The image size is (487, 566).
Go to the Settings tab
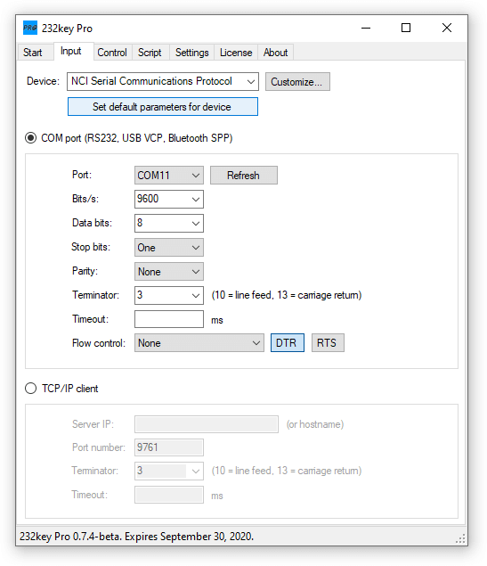[x=191, y=53]
